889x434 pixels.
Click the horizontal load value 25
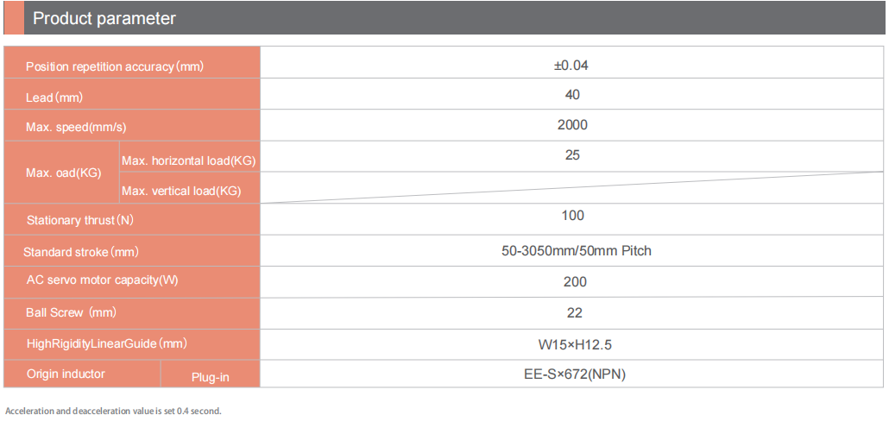[x=572, y=155]
